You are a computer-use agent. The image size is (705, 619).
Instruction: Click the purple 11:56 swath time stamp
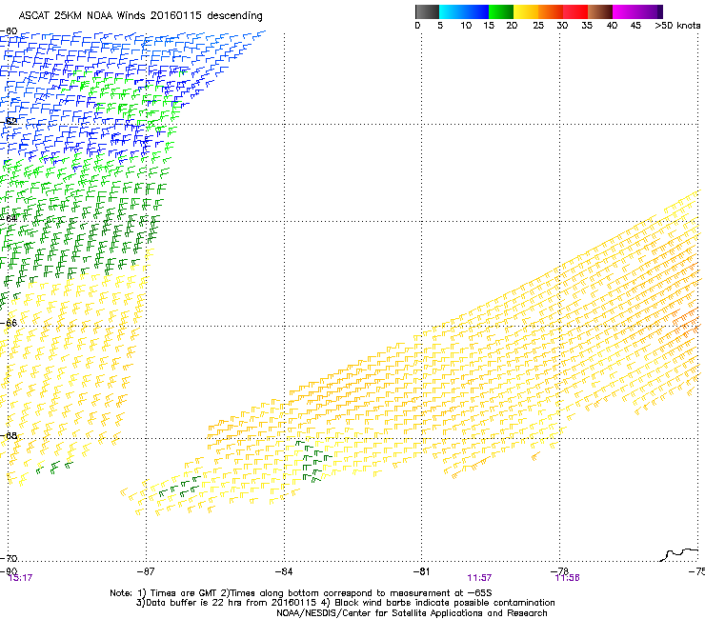point(568,578)
